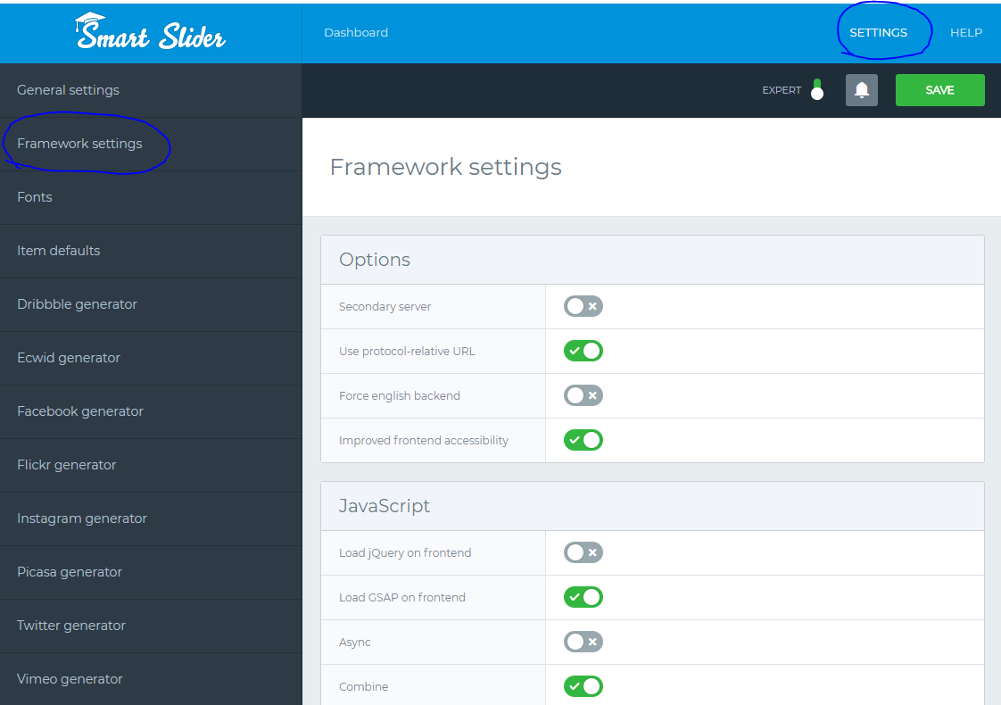The height and width of the screenshot is (705, 1001).
Task: Select Framework settings in sidebar
Action: pyautogui.click(x=151, y=144)
